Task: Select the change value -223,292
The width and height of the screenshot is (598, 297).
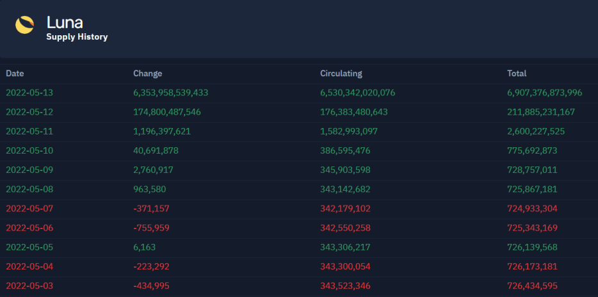Action: pos(151,266)
